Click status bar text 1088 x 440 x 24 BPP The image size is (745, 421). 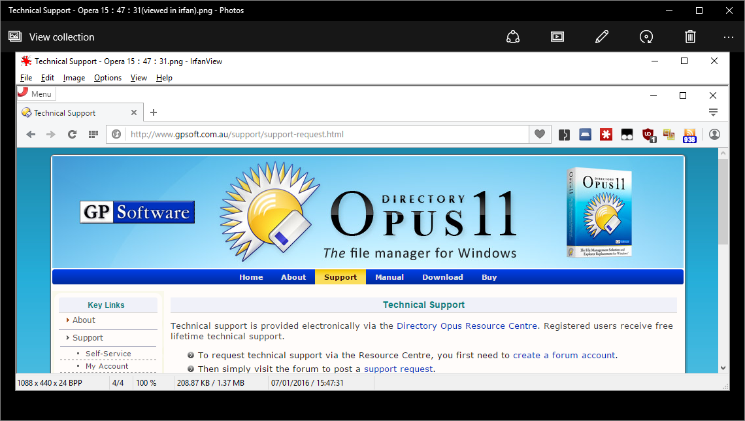(50, 383)
